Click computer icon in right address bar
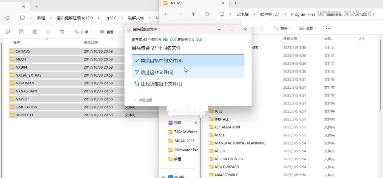The width and height of the screenshot is (383, 178). pos(222,14)
